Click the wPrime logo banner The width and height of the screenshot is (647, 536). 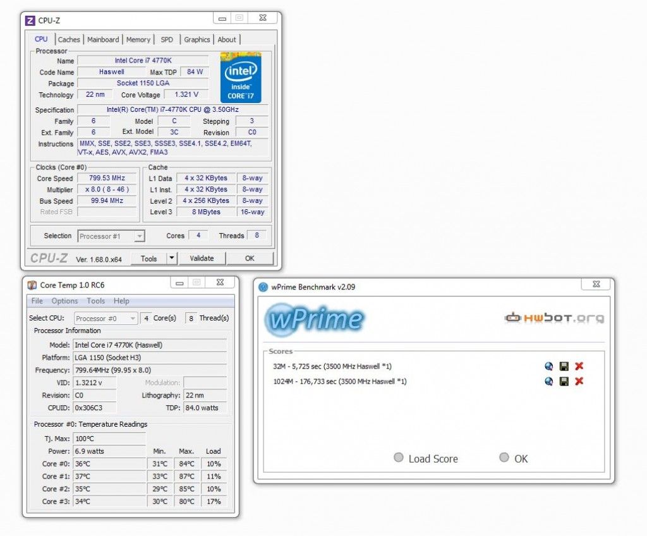coord(314,319)
